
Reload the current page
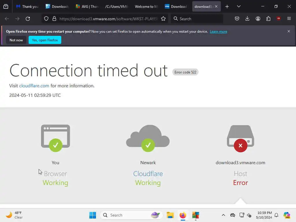[28, 19]
